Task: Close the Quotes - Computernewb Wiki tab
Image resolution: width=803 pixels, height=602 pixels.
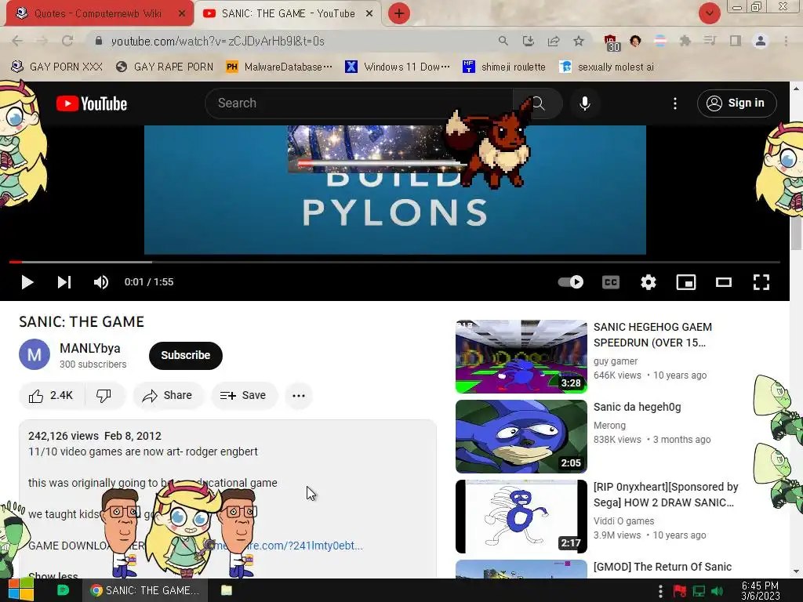Action: click(182, 13)
